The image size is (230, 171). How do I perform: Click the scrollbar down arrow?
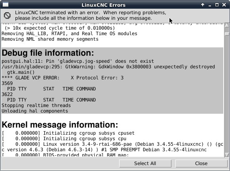pyautogui.click(x=227, y=155)
